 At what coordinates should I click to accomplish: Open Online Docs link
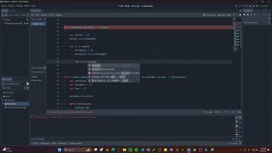pyautogui.click(x=210, y=15)
